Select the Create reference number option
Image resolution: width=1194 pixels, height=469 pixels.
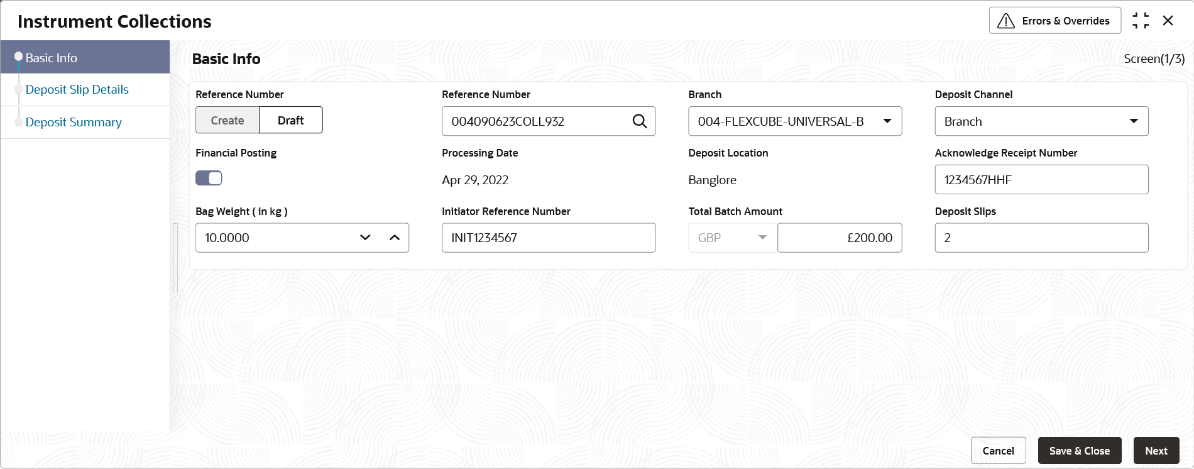(227, 120)
